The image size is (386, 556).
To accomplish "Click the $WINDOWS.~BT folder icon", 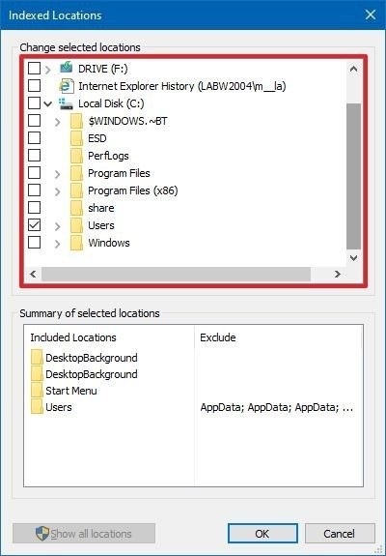I will point(76,121).
